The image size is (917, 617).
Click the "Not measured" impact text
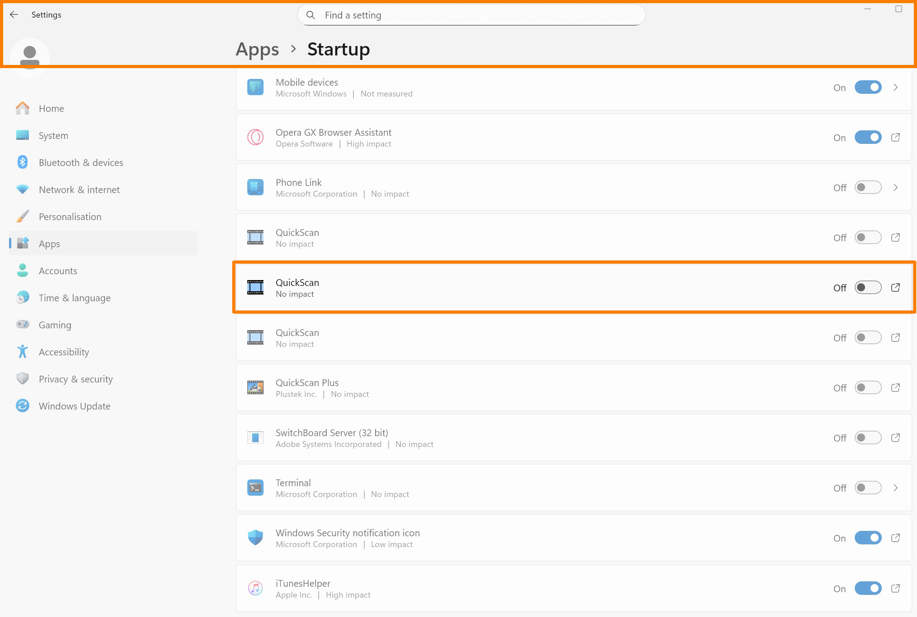[x=386, y=94]
